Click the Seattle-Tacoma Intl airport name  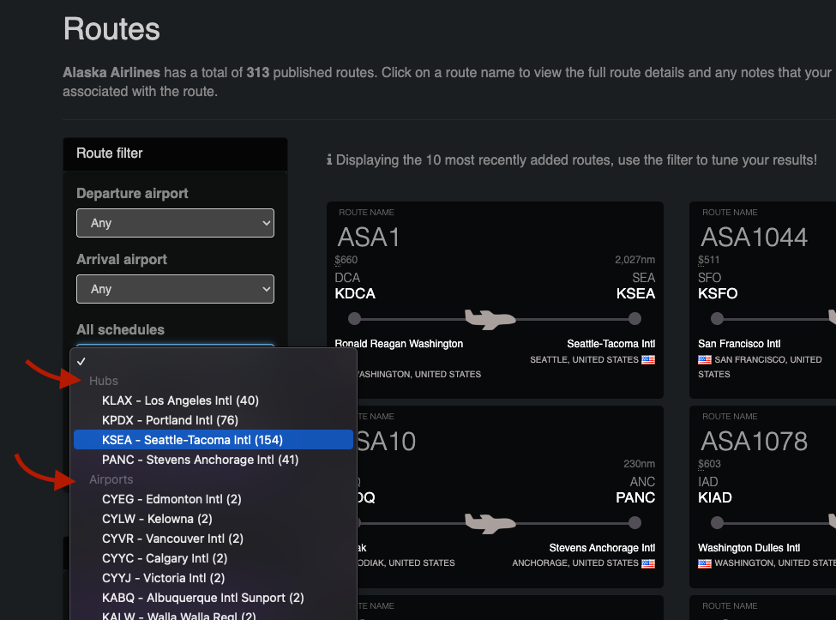611,344
